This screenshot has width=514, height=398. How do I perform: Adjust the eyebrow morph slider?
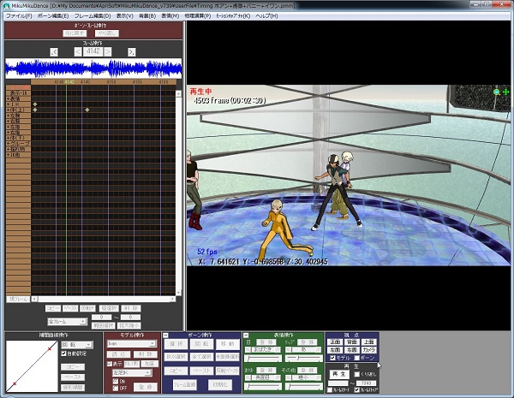coord(263,387)
